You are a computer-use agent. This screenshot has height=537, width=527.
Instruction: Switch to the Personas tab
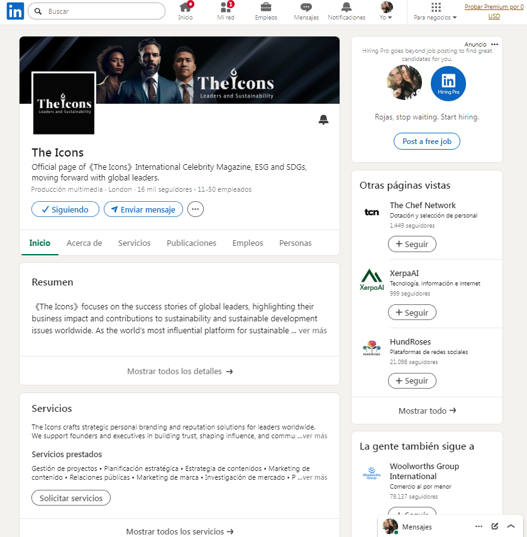coord(295,243)
